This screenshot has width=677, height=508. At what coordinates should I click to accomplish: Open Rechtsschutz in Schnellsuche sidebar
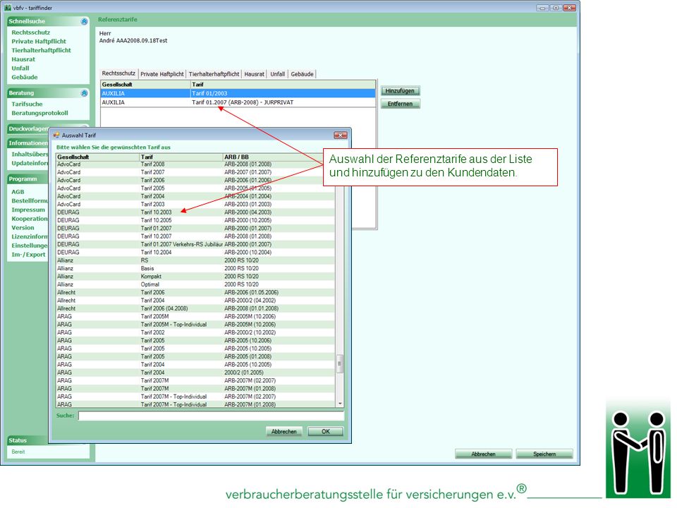tap(30, 32)
